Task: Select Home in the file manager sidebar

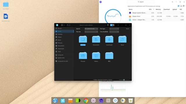Action: click(64, 31)
